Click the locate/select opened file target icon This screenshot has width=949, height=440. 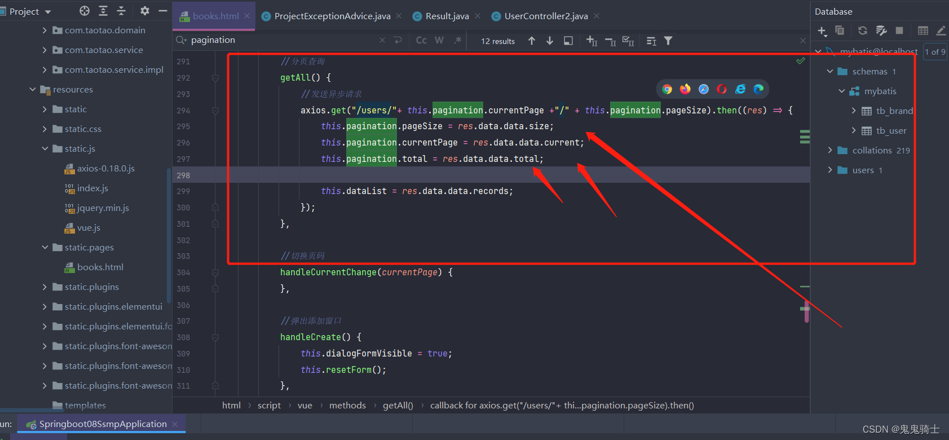point(85,11)
